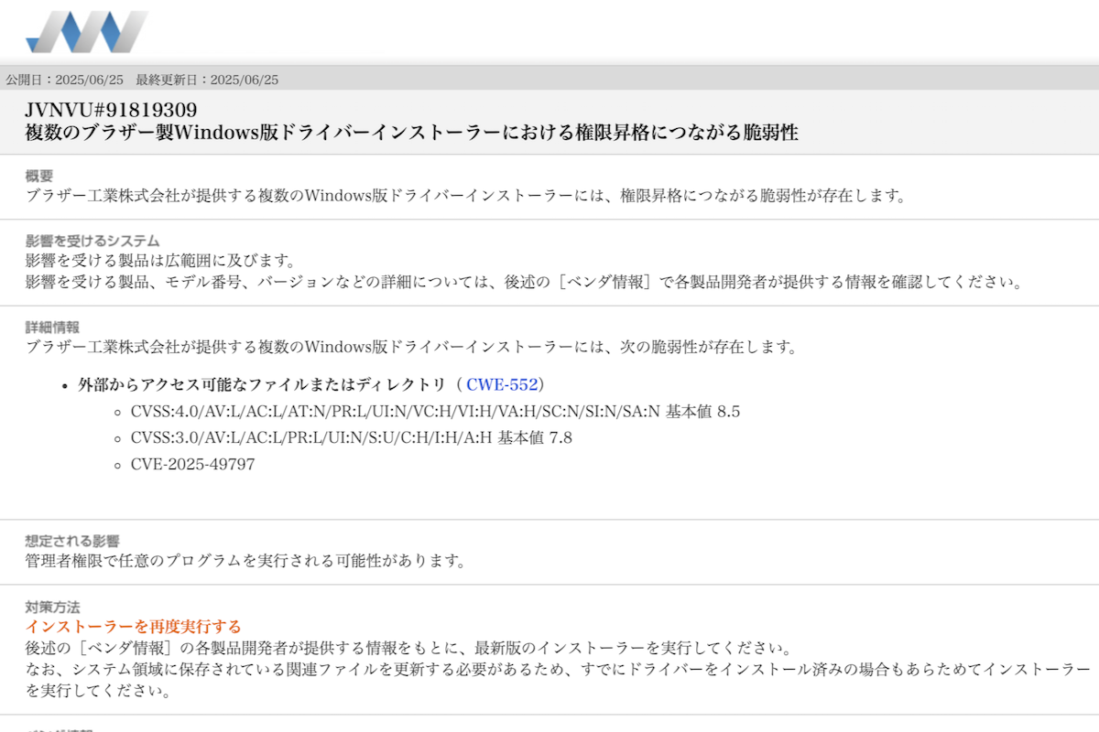1099x732 pixels.
Task: Open the CWE-552 link
Action: [502, 384]
